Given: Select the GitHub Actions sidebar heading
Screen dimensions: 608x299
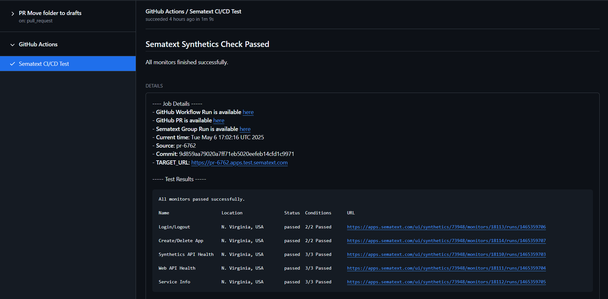Looking at the screenshot, I should 38,44.
